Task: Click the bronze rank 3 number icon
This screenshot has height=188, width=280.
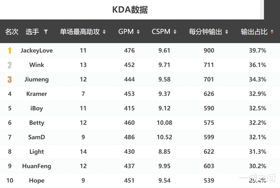Action: click(10, 79)
